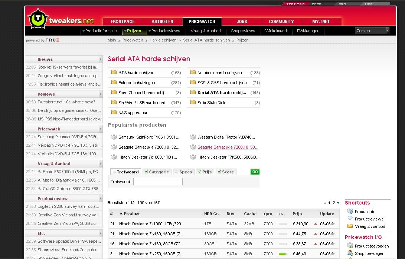Screen dimensions: 405x259
Task: Go to next results page arrow
Action: pyautogui.click(x=338, y=203)
